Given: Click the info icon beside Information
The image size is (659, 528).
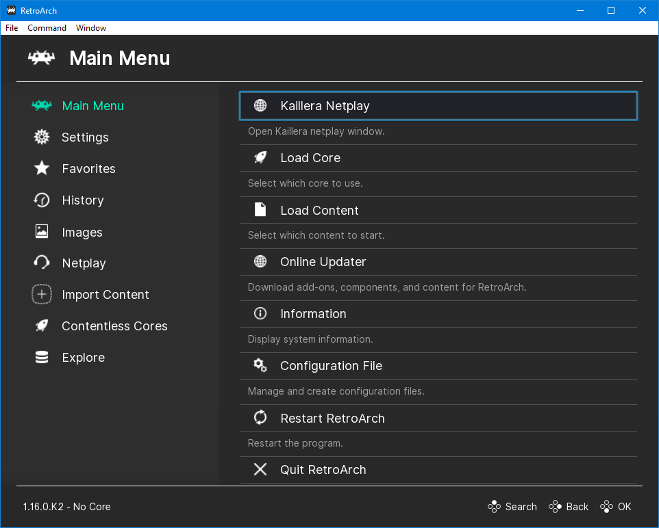Looking at the screenshot, I should pyautogui.click(x=260, y=313).
